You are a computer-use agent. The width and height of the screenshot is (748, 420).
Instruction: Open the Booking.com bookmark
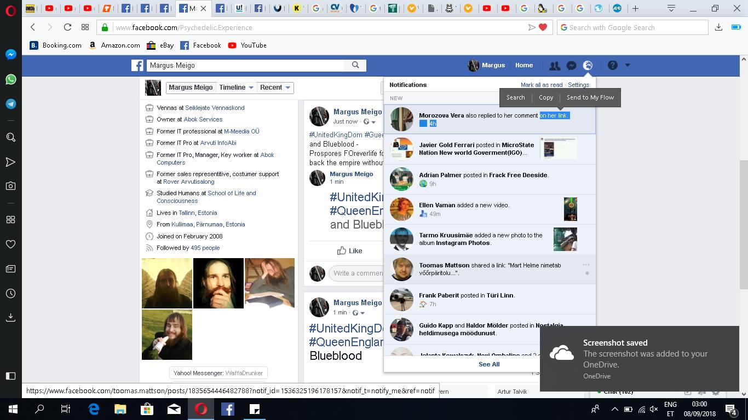[56, 45]
